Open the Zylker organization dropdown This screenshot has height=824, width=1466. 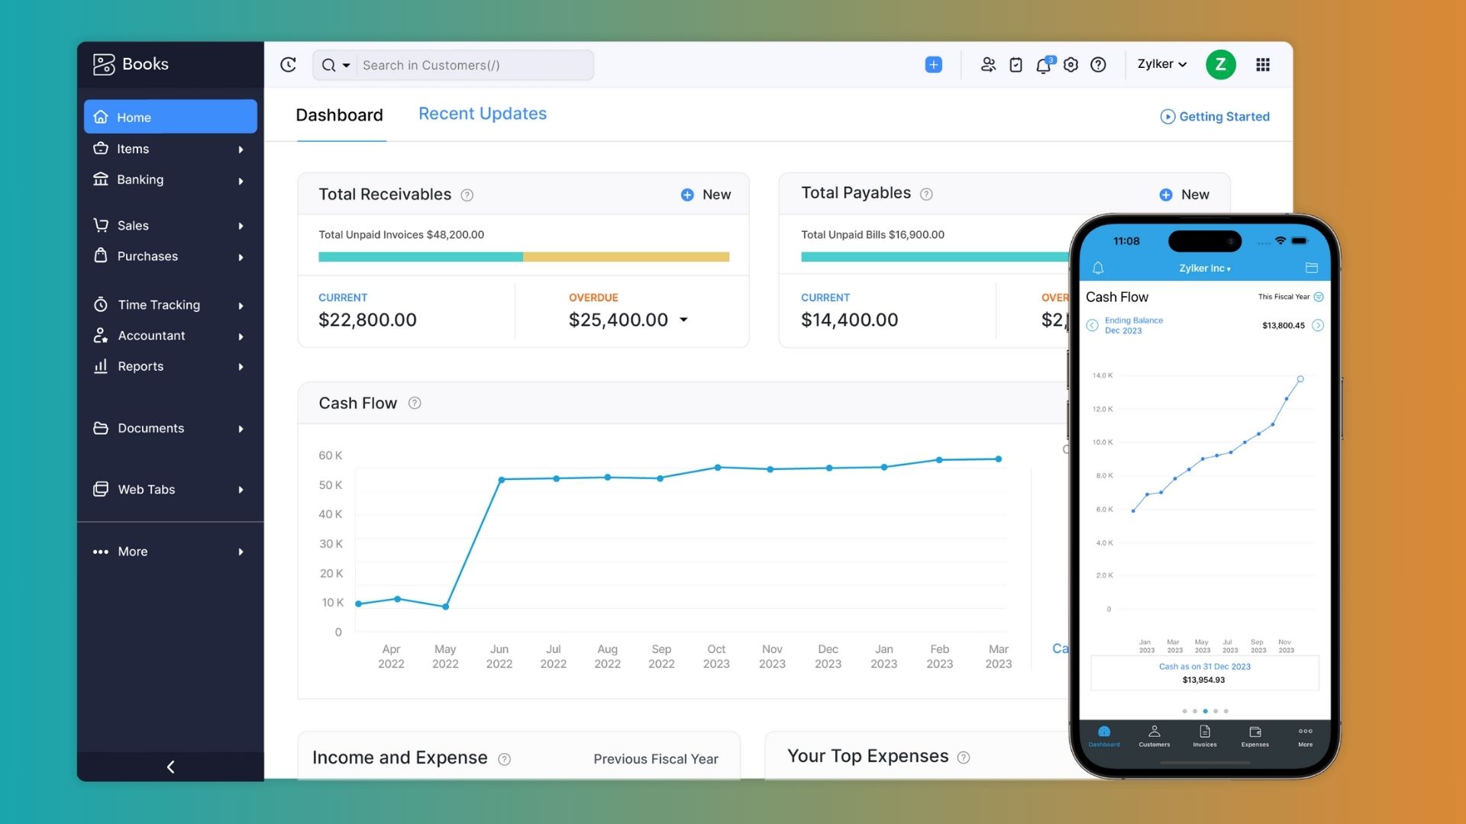pyautogui.click(x=1161, y=64)
